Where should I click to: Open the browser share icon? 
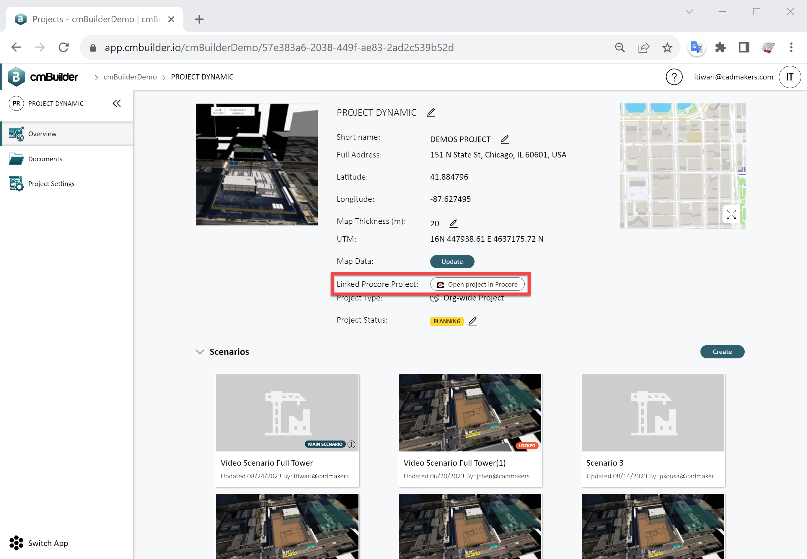(644, 47)
